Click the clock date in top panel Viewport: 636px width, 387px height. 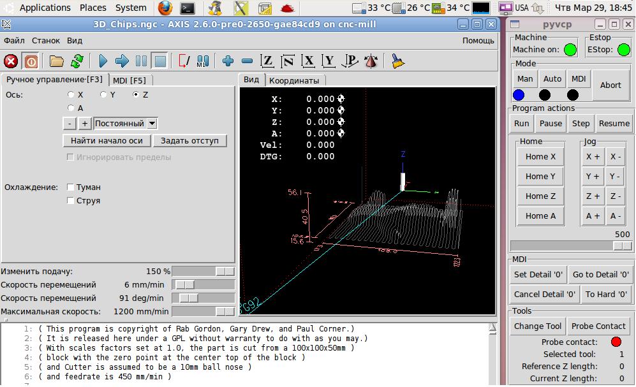click(x=593, y=8)
